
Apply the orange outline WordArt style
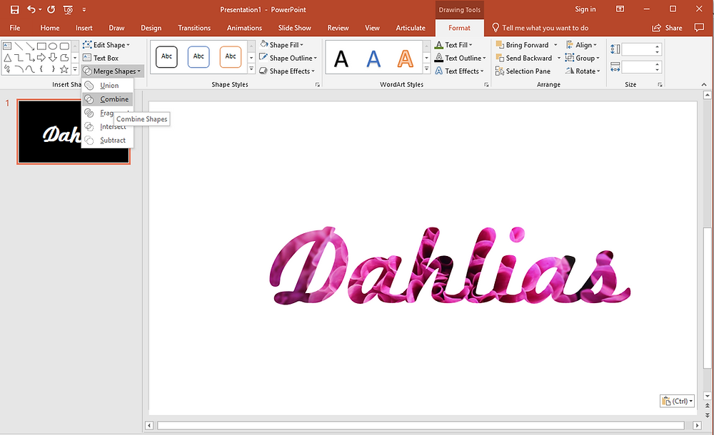405,58
